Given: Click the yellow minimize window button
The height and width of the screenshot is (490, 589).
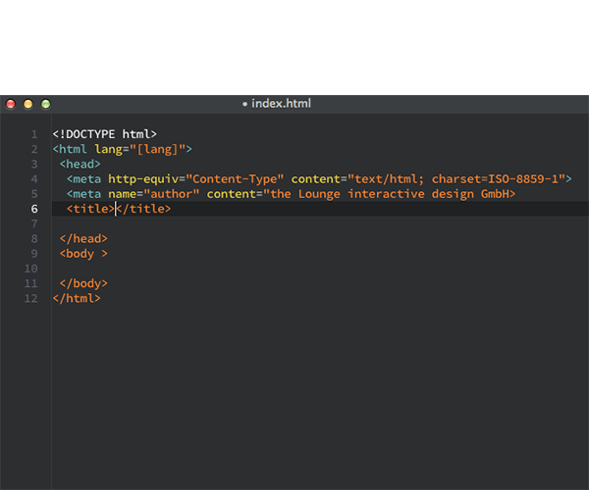Looking at the screenshot, I should coord(28,104).
